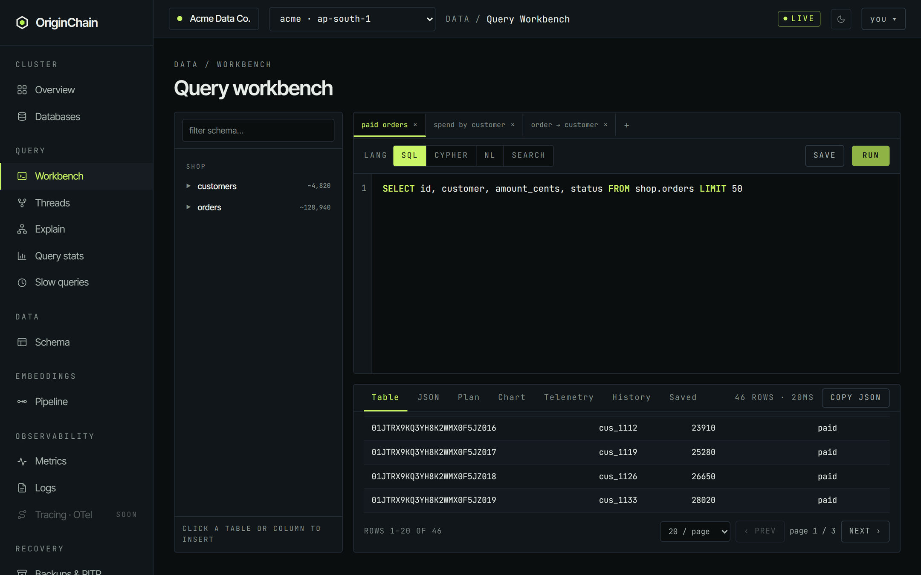This screenshot has width=921, height=575.
Task: Focus the filter schema input
Action: click(x=258, y=130)
